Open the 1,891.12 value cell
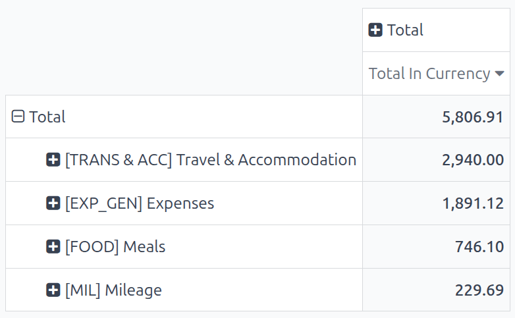This screenshot has width=515, height=318. [x=473, y=203]
